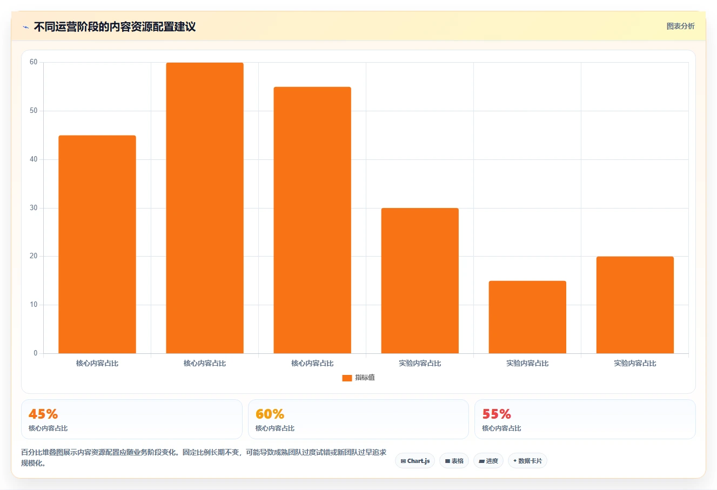Viewport: 717px width, 490px height.
Task: Click the chart bar reaching 55
Action: (312, 220)
